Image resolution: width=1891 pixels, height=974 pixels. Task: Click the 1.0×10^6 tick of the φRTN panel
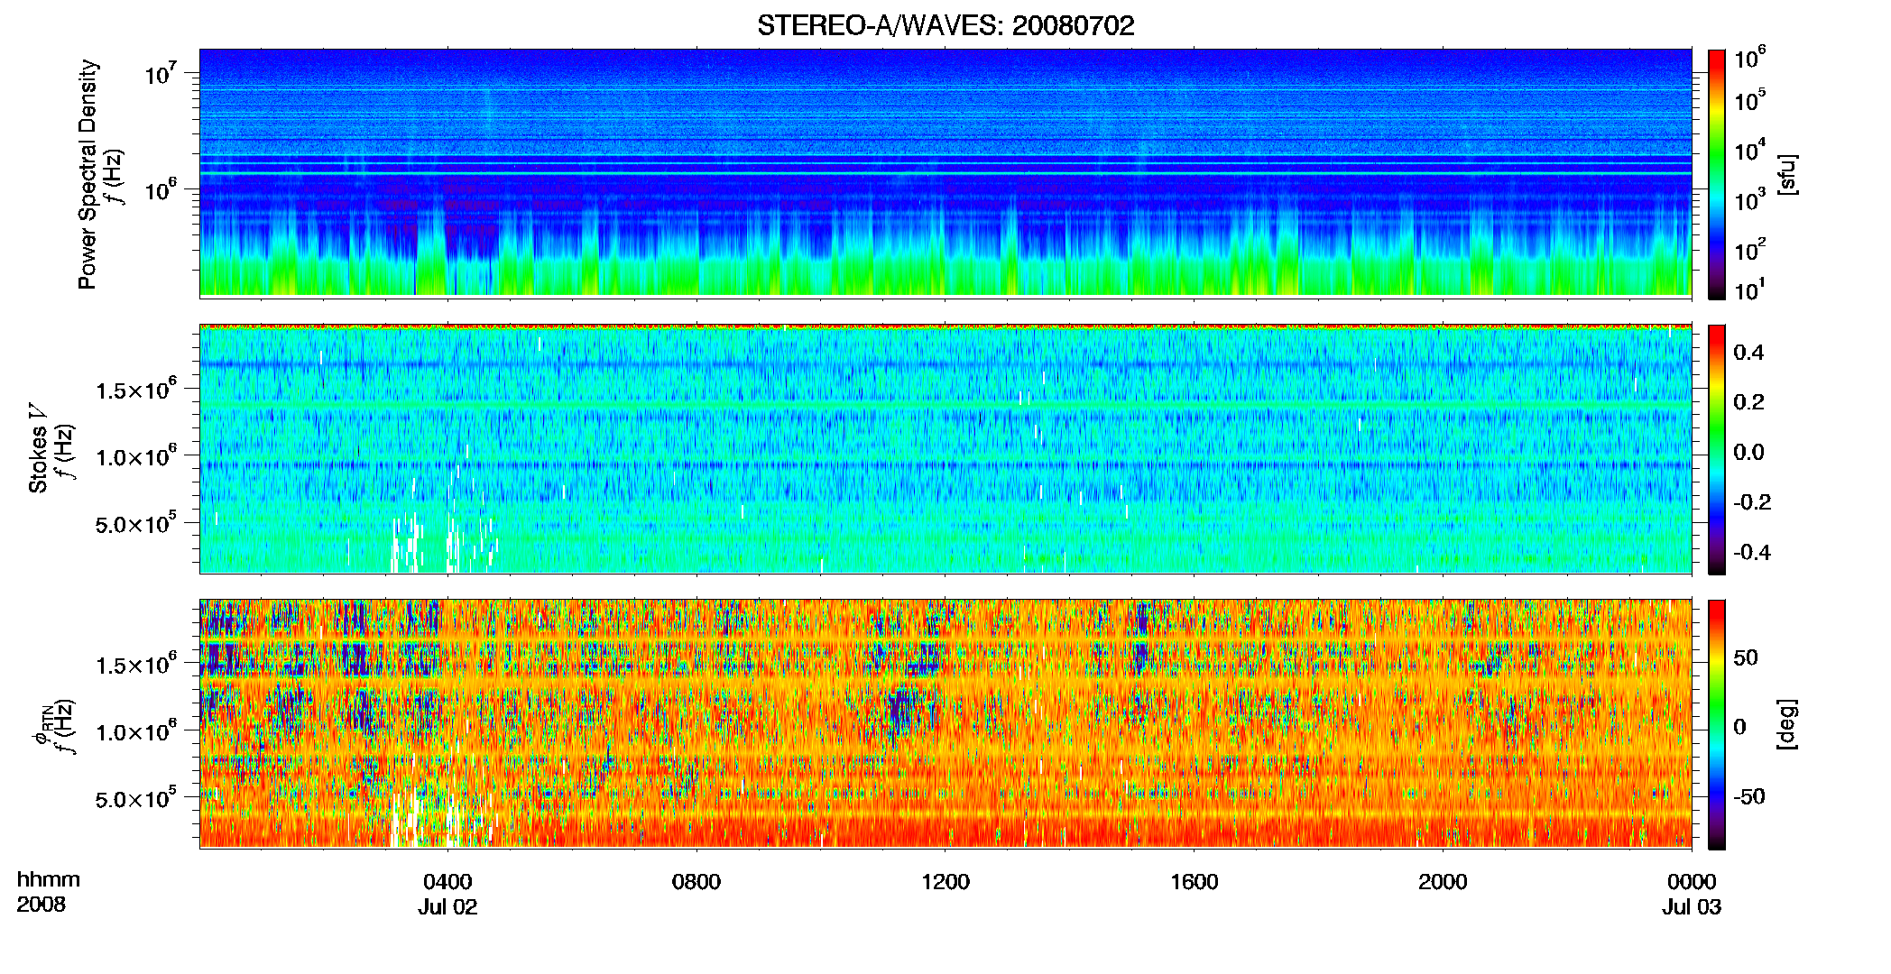135,731
